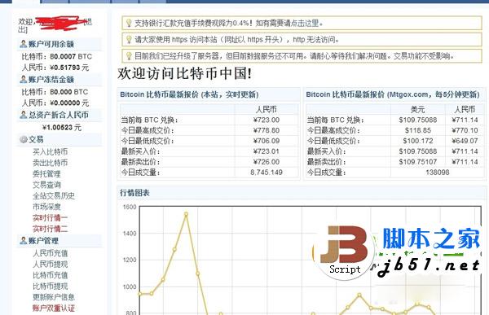Go to 人民币充值
489x315 pixels.
tap(51, 253)
